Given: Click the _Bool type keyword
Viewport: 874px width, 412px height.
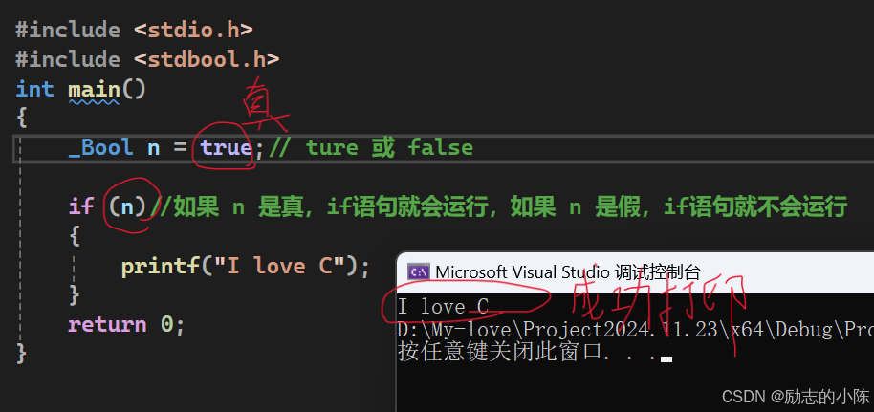Looking at the screenshot, I should tap(100, 148).
